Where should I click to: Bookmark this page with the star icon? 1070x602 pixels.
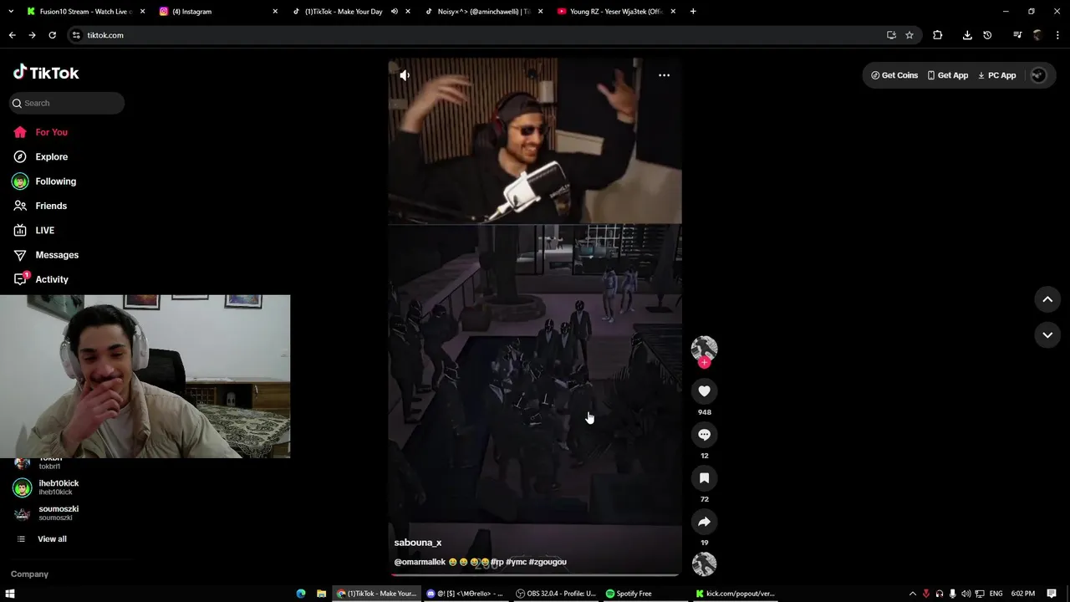tap(909, 35)
